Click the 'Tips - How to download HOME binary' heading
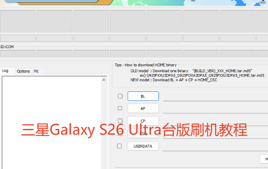The height and width of the screenshot is (169, 268). (146, 65)
